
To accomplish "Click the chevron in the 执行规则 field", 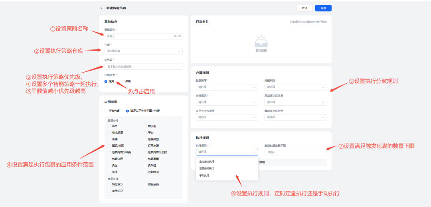I will tap(254, 152).
